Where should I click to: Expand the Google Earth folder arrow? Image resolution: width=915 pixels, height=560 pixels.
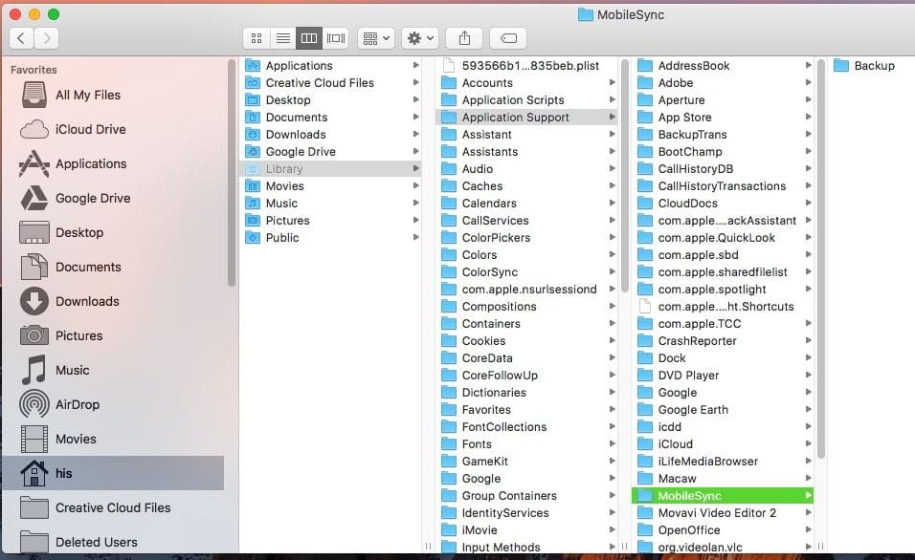(808, 410)
